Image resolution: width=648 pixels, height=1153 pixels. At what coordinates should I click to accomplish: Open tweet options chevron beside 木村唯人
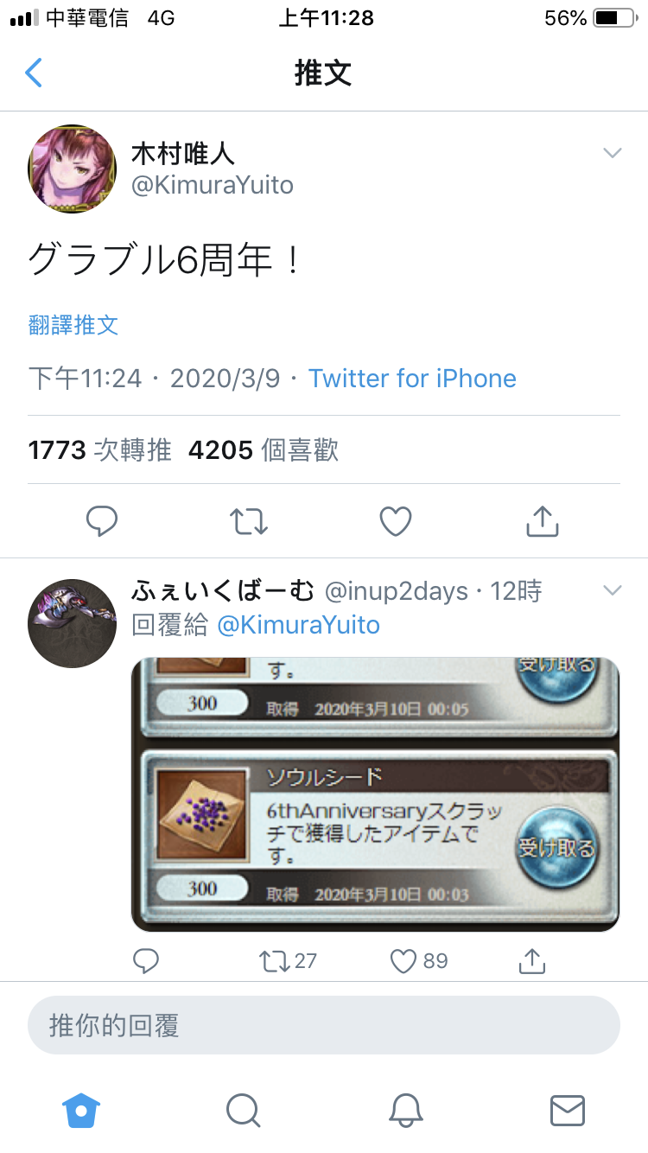(x=613, y=153)
